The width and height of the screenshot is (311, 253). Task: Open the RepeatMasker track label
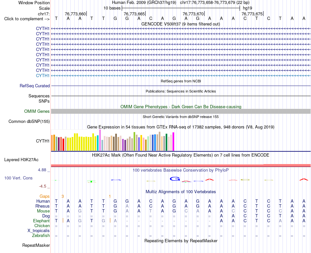[36, 245]
